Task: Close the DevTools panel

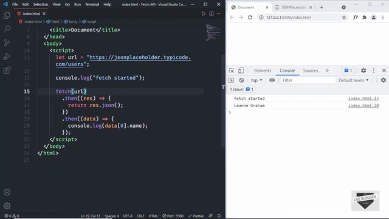Action: coord(384,71)
